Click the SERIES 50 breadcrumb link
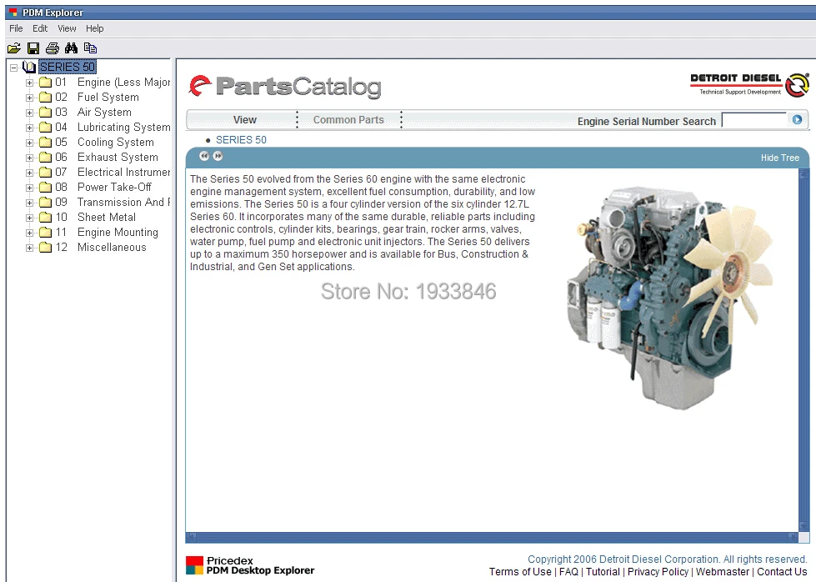Screen dimensions: 816x582 tap(241, 140)
